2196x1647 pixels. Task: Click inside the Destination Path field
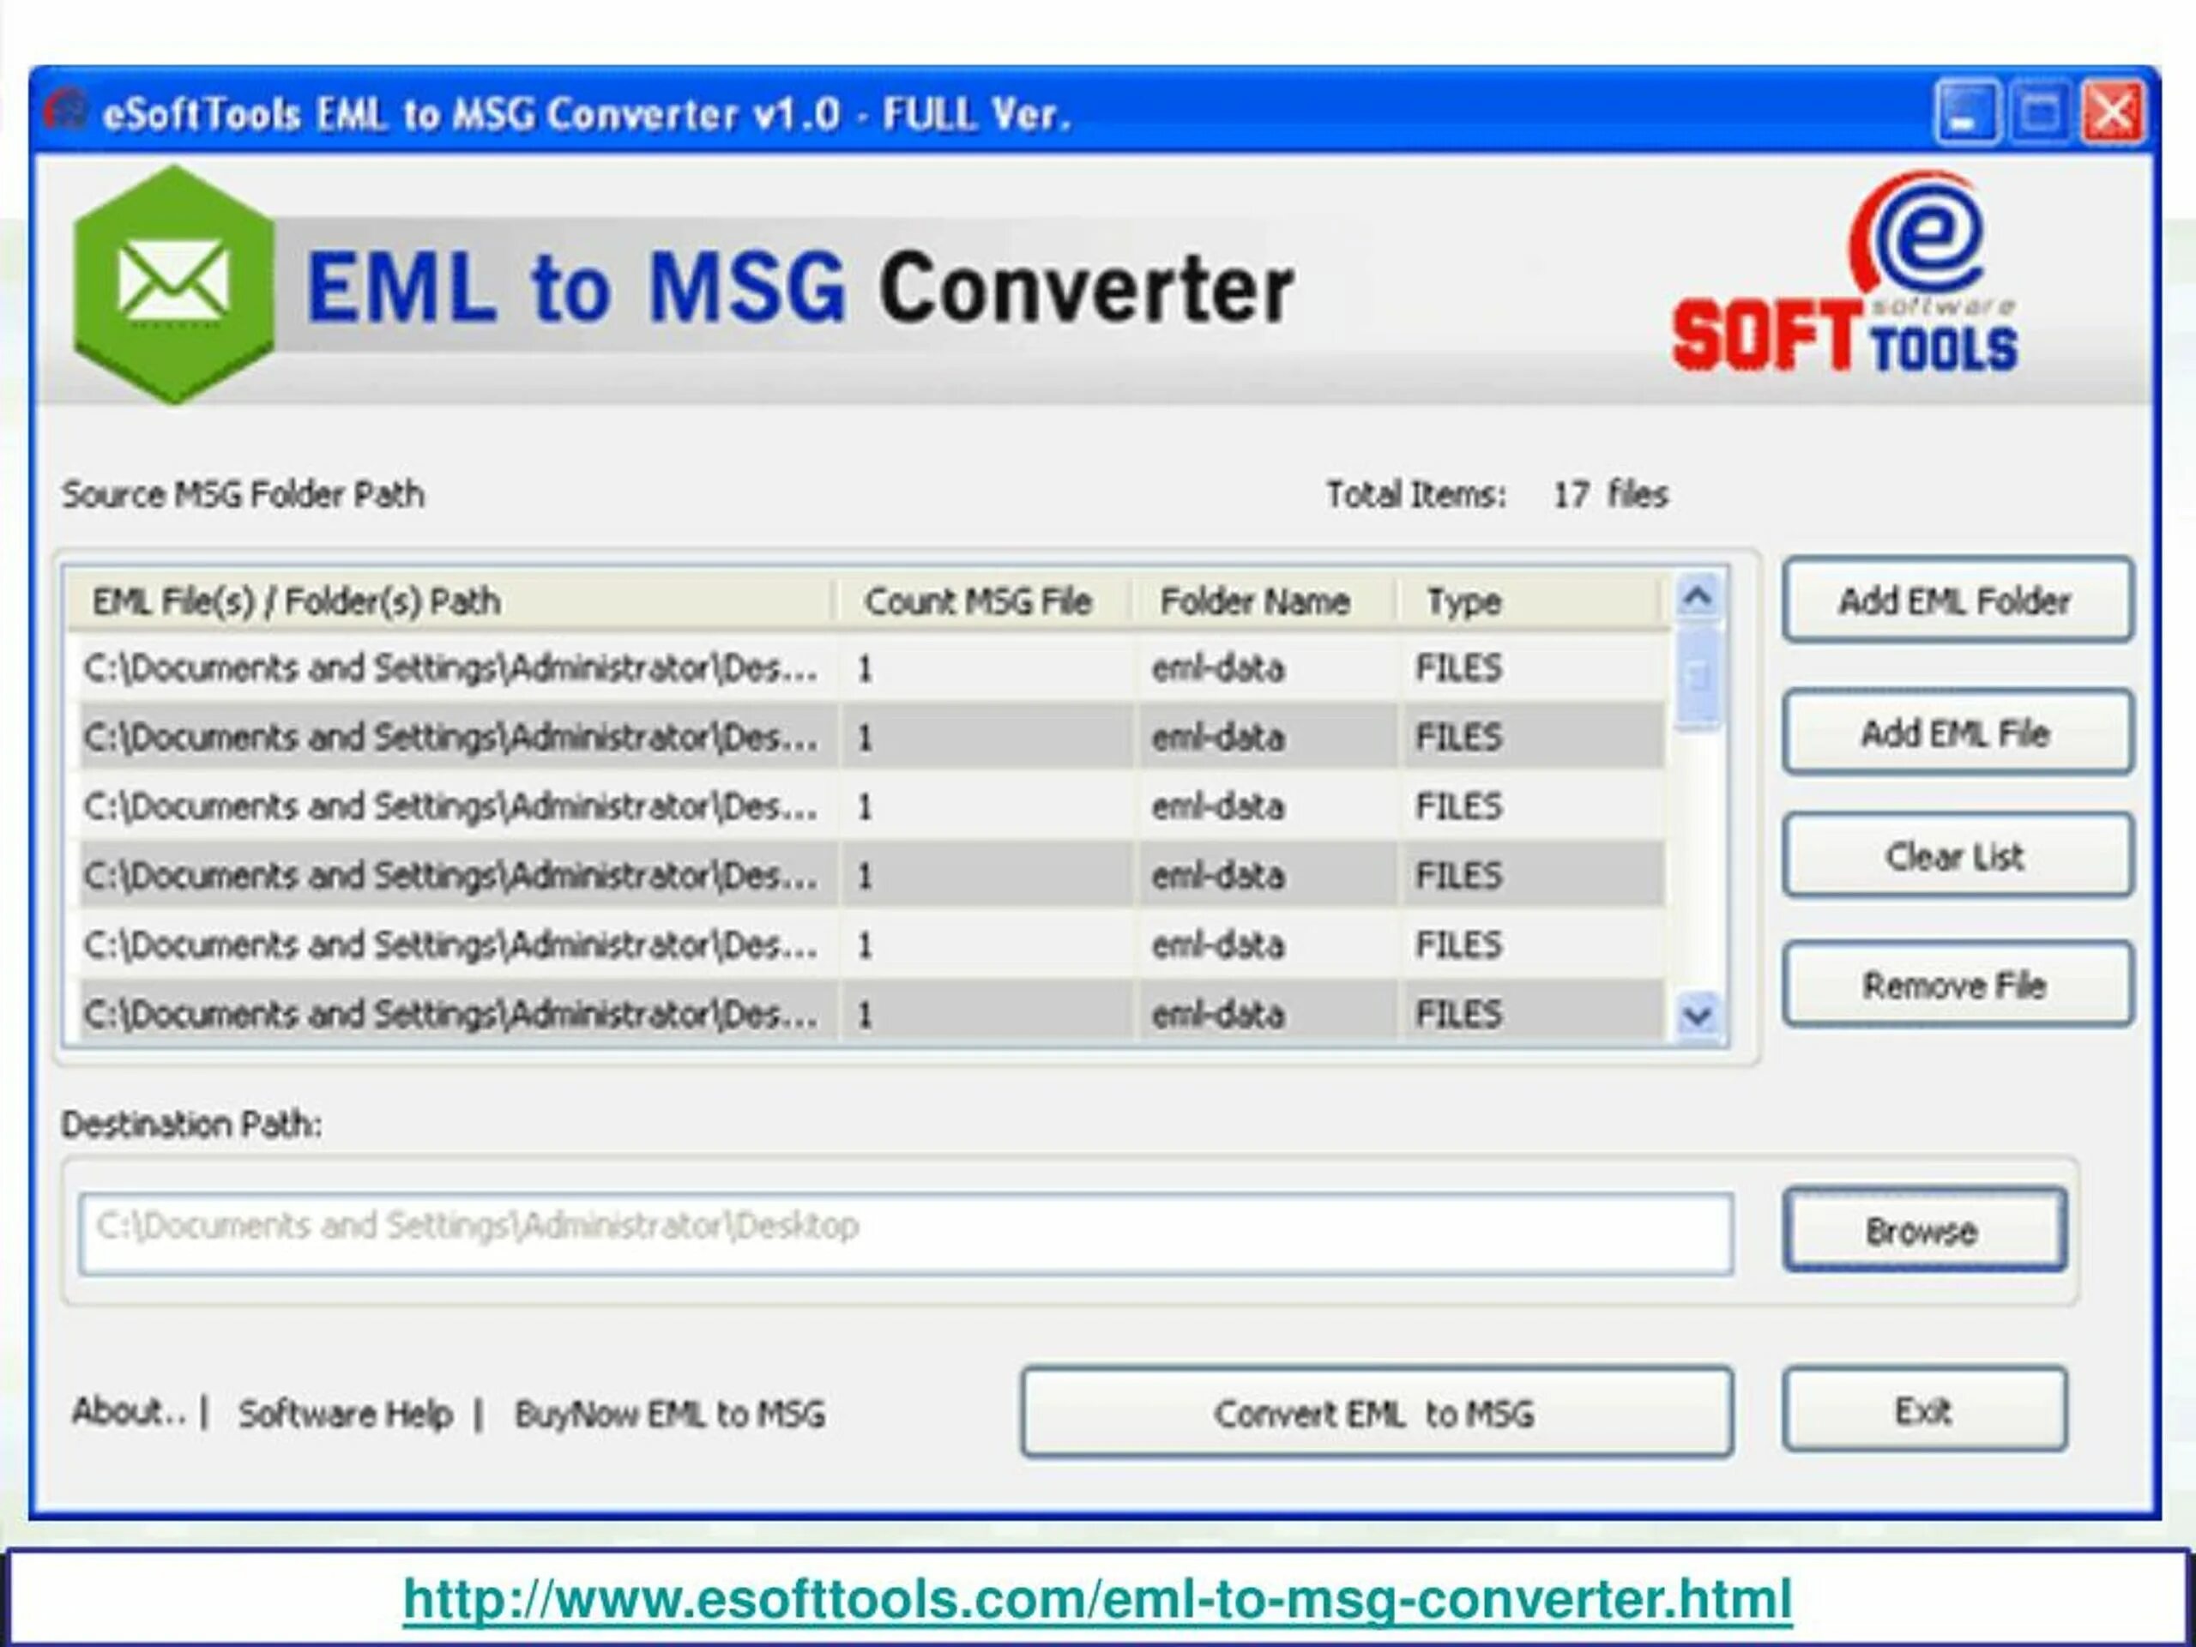[x=905, y=1233]
